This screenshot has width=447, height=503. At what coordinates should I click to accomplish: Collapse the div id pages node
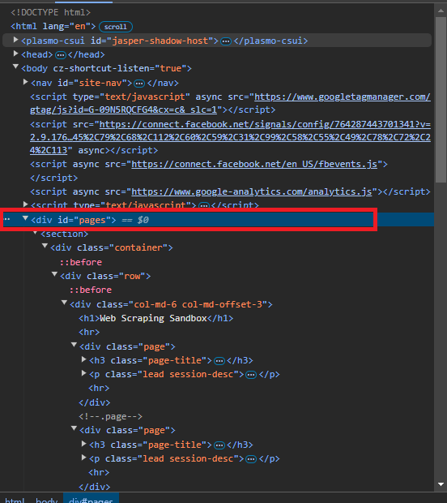click(25, 218)
